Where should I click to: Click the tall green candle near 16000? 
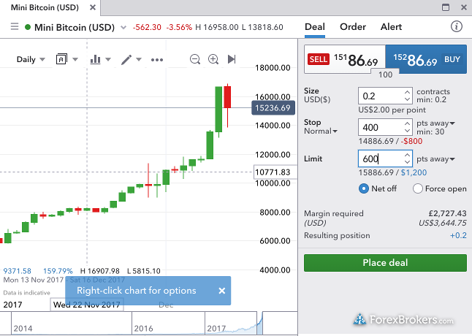pyautogui.click(x=218, y=109)
